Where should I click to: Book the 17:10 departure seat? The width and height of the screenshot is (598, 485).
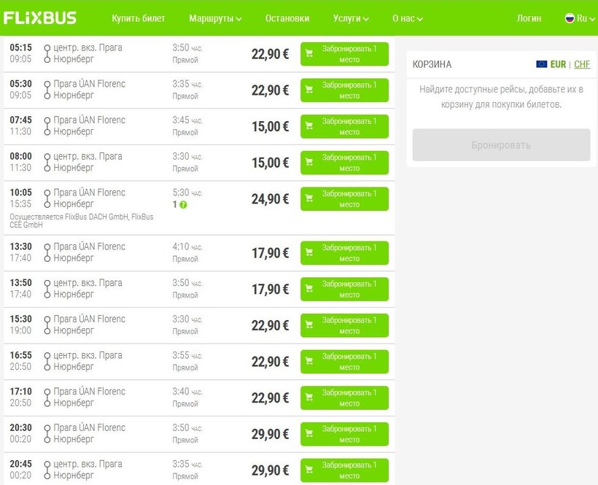tap(344, 397)
